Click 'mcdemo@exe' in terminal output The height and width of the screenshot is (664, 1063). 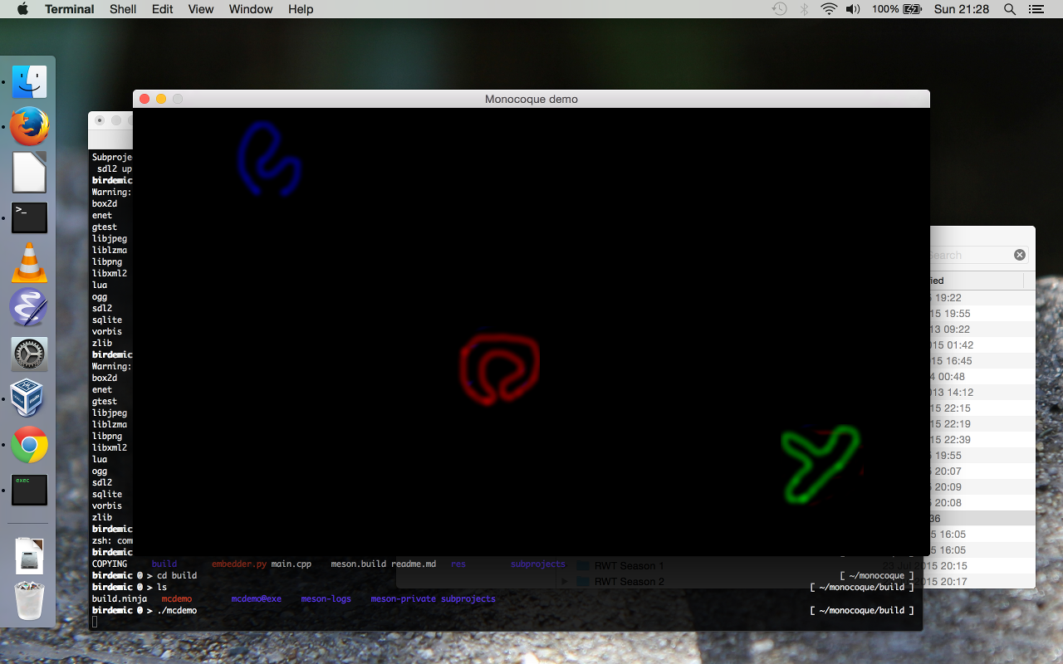coord(257,598)
